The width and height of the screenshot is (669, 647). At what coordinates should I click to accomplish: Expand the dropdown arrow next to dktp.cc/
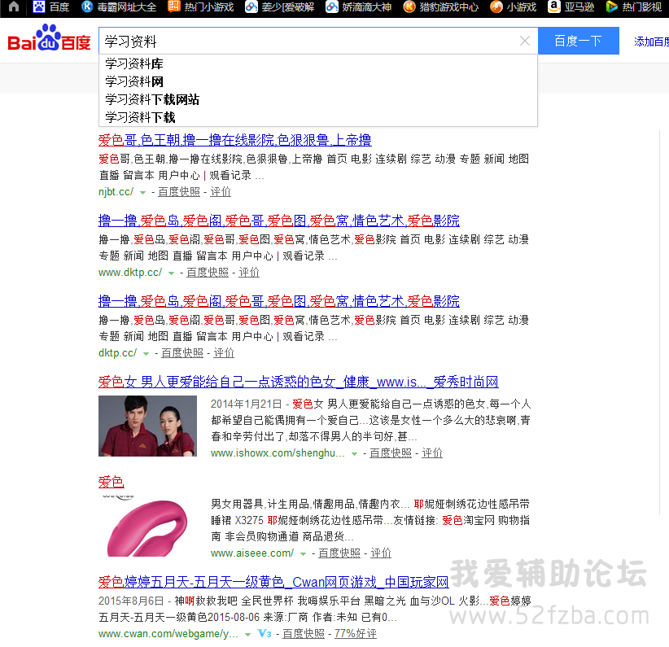click(x=146, y=354)
